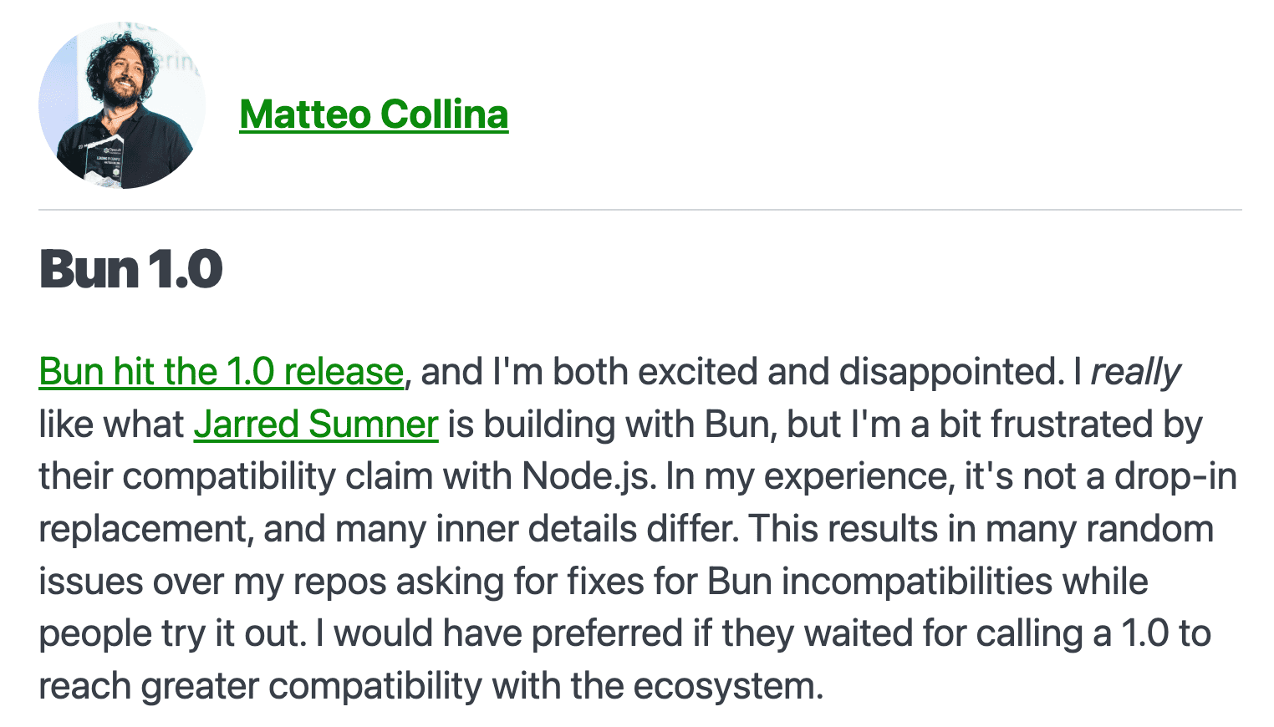Click the word 'Node.js' in the paragraph
The height and width of the screenshot is (727, 1274).
589,476
